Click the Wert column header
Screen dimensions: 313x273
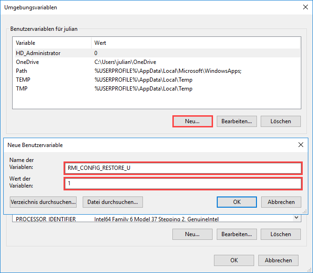196,43
